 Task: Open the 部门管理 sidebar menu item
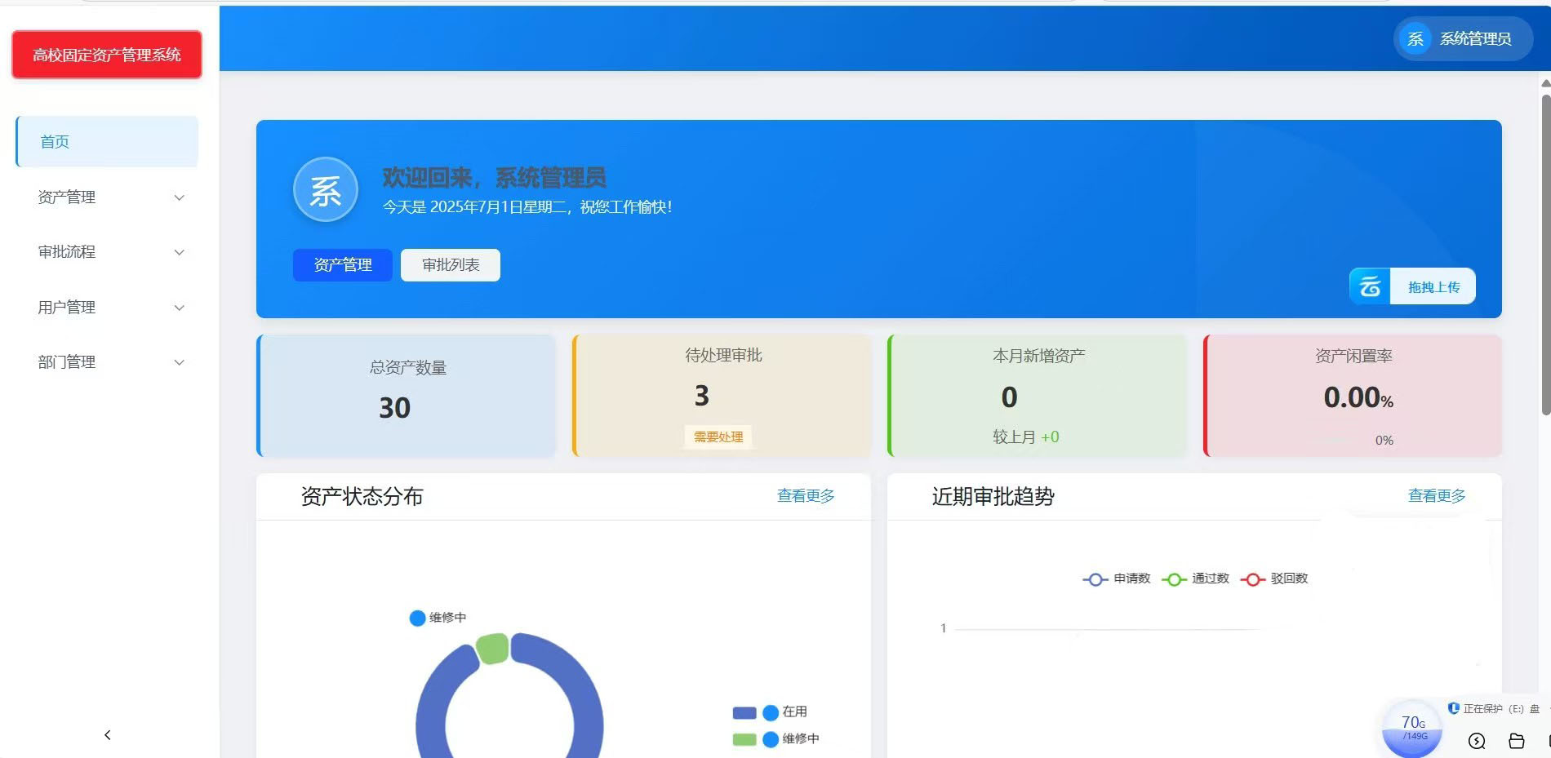pos(110,362)
